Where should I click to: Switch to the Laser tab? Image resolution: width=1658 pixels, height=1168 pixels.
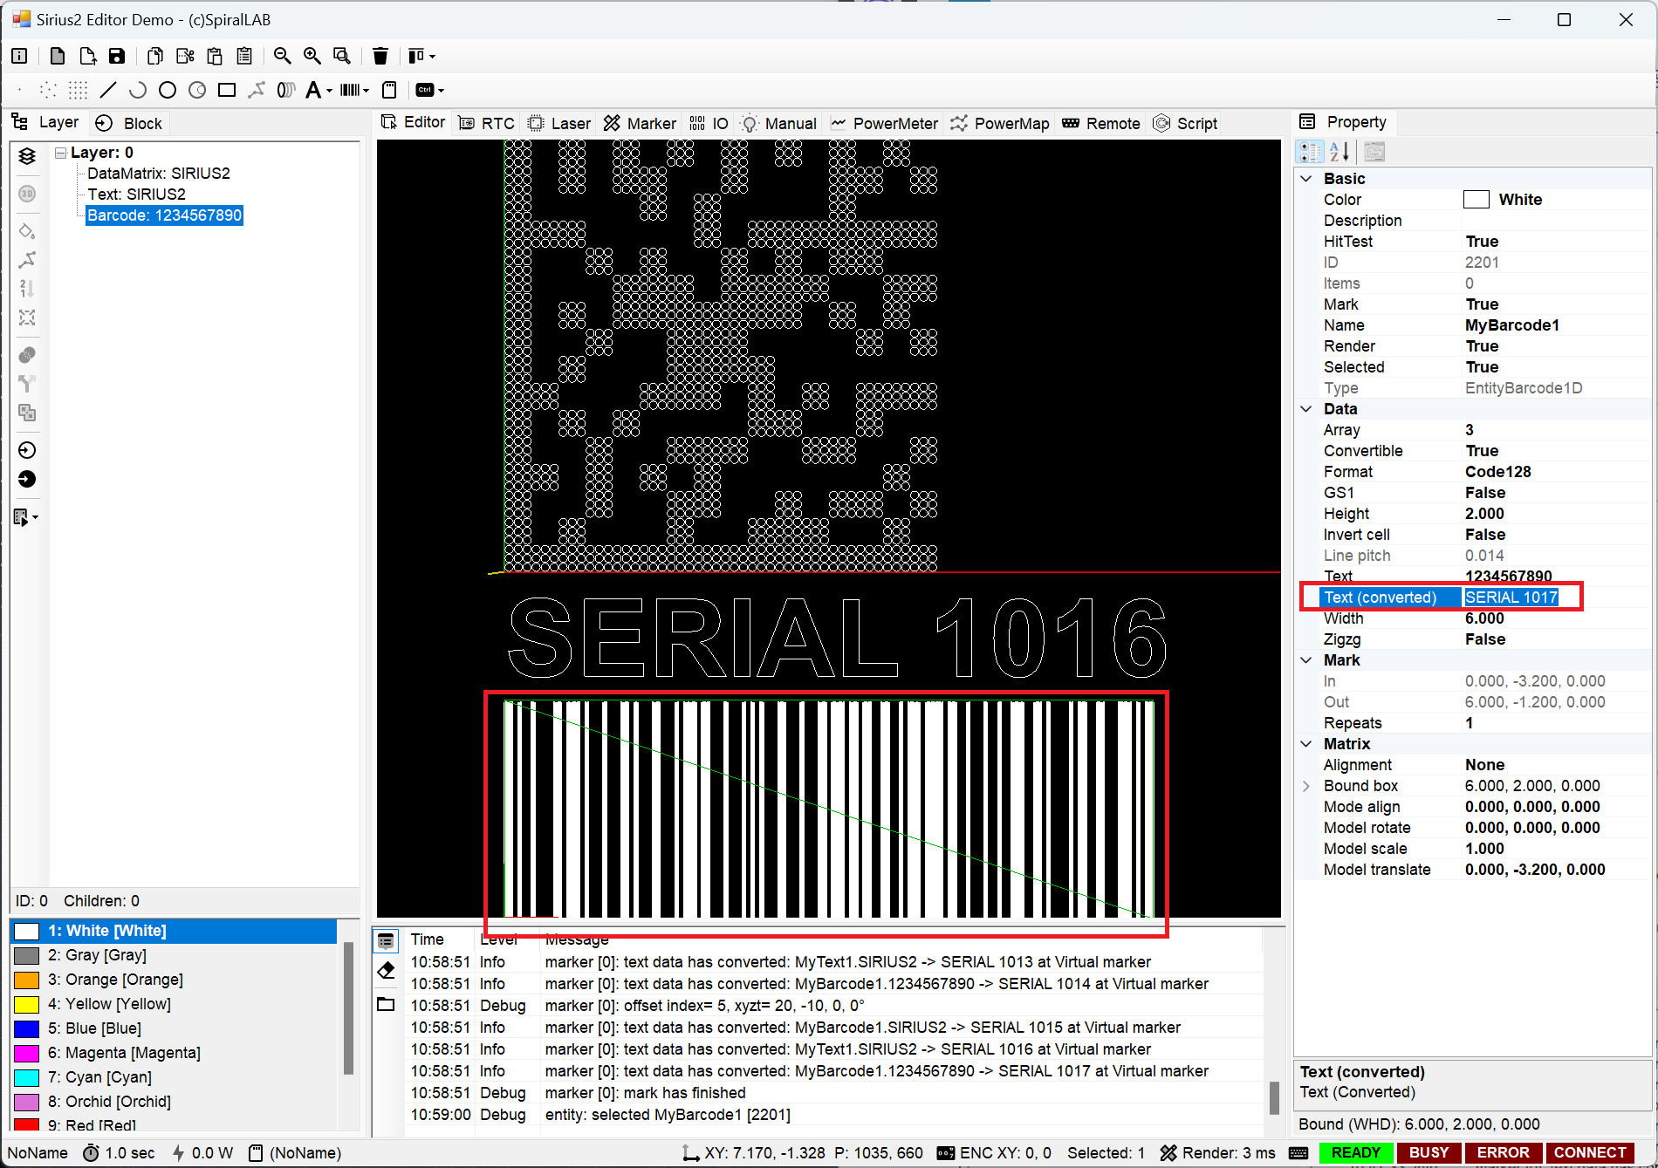[559, 123]
